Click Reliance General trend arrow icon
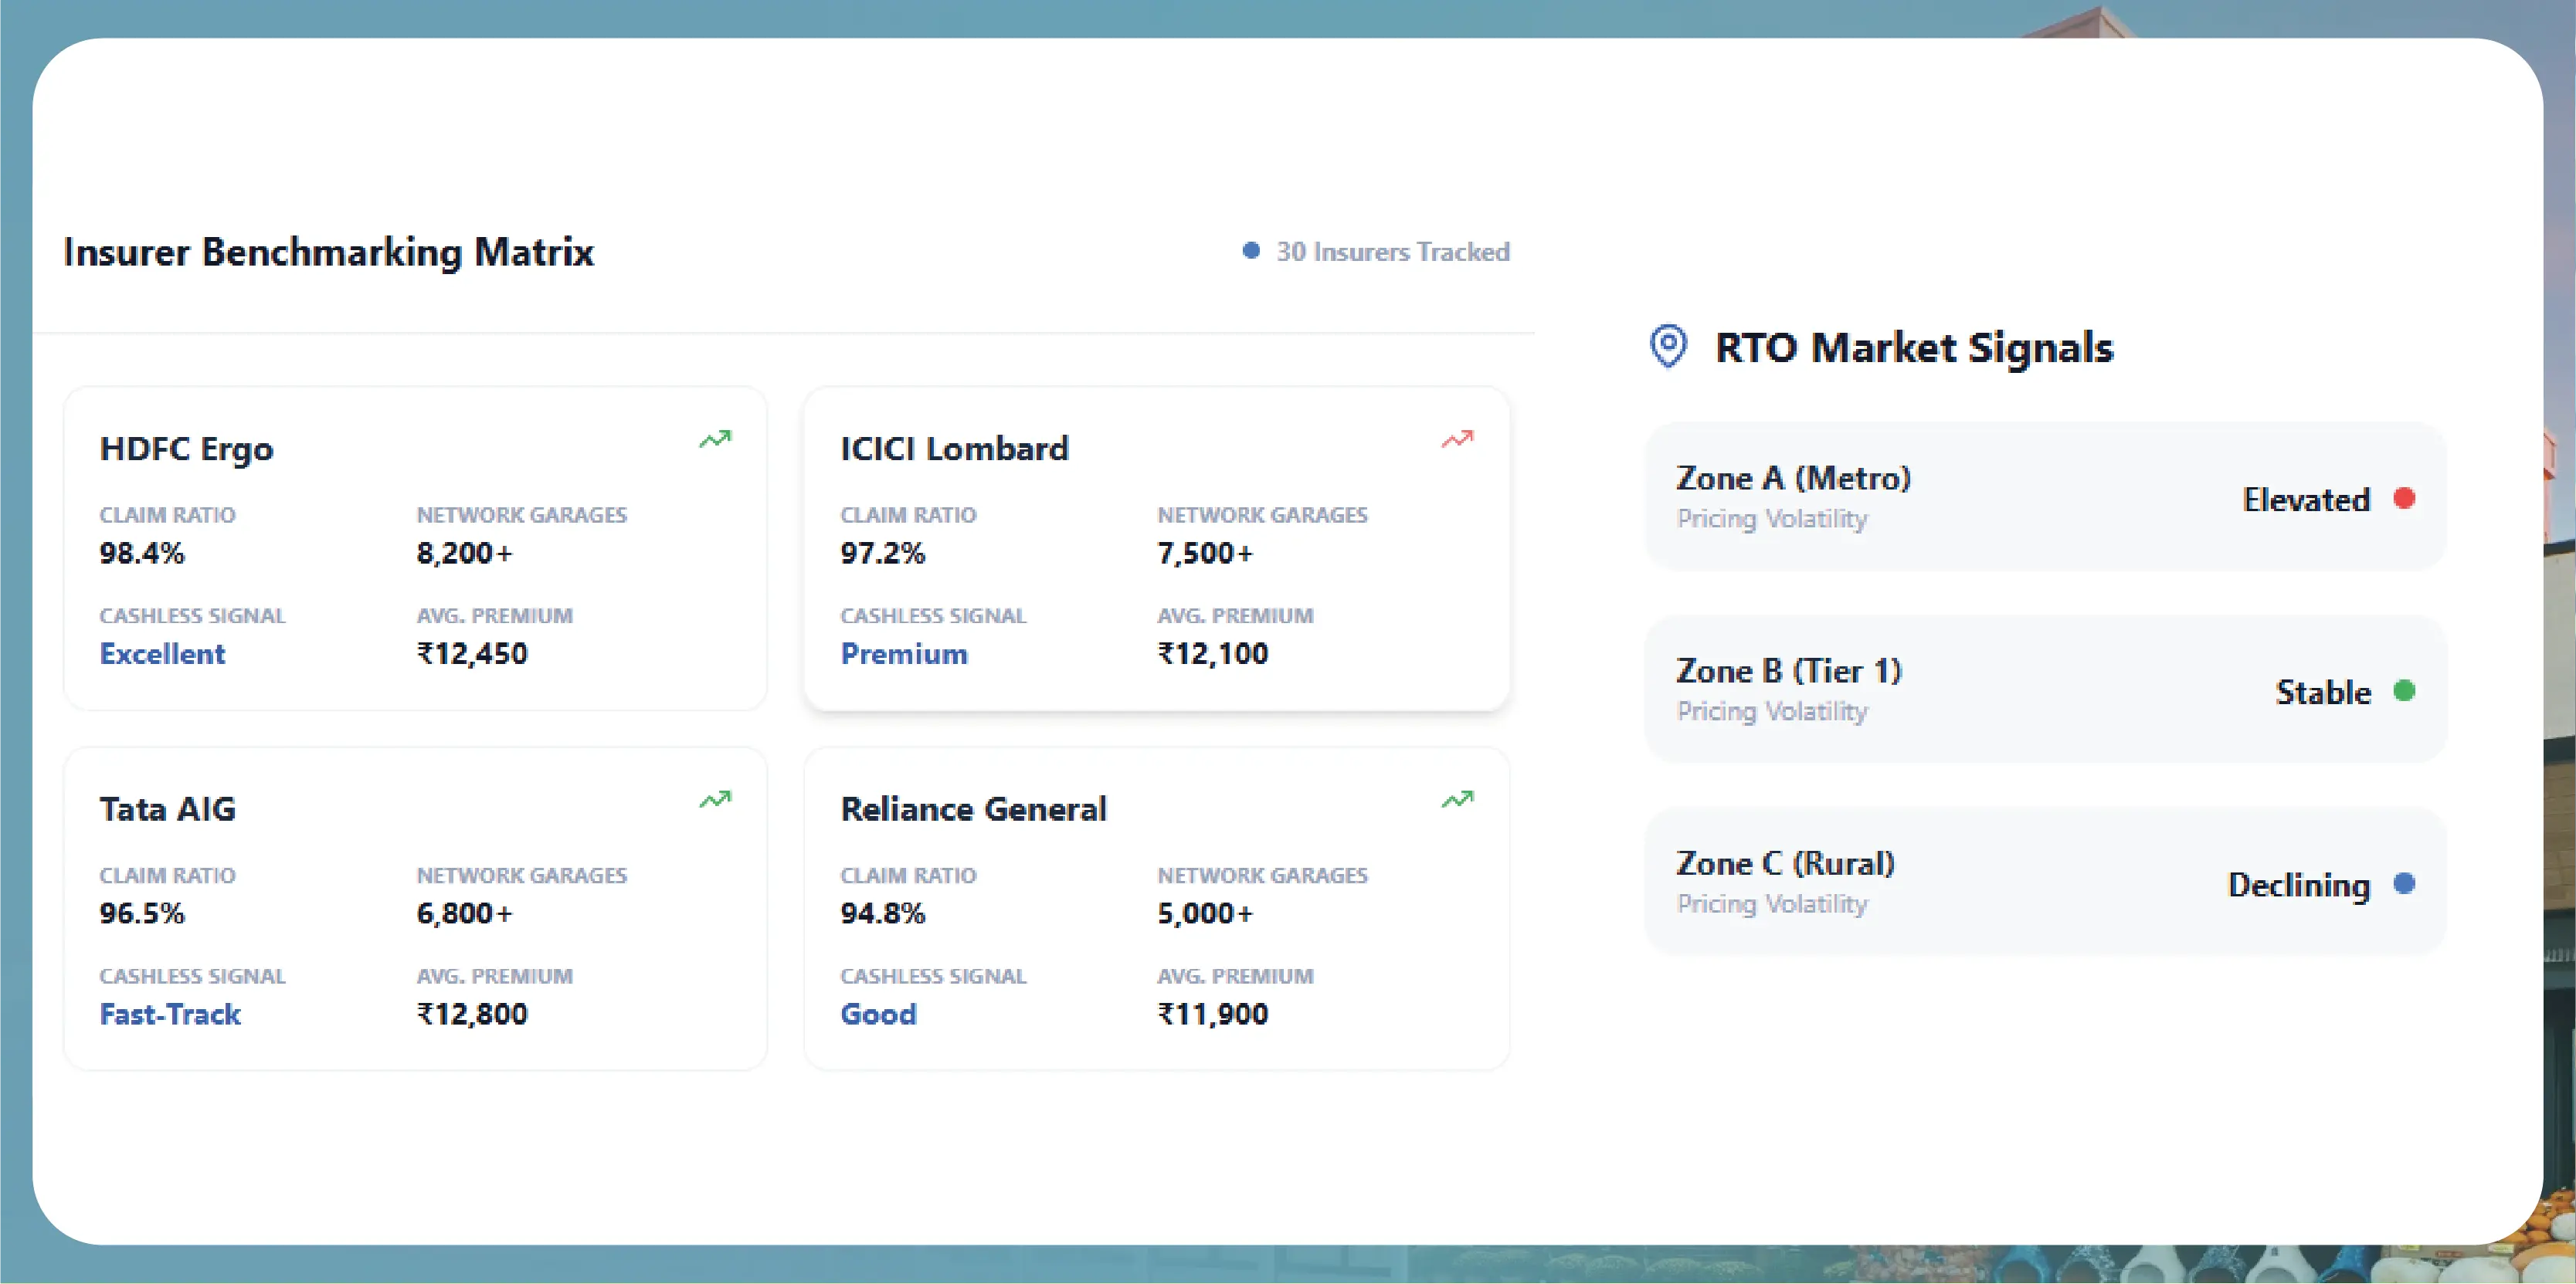 (1457, 799)
